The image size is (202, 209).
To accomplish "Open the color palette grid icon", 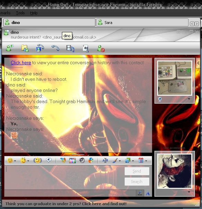I will coord(73,160).
